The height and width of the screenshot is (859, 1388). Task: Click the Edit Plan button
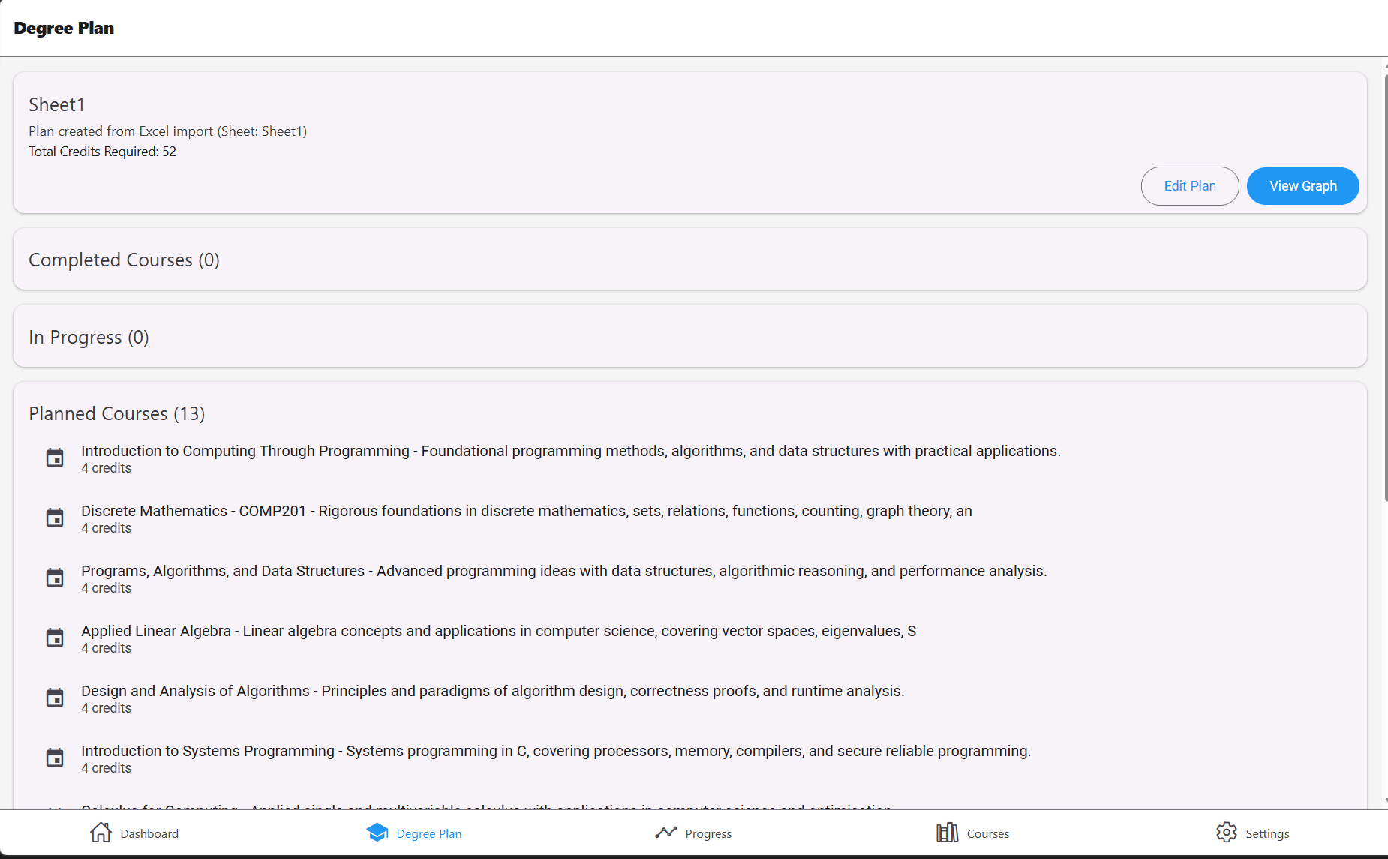point(1190,185)
